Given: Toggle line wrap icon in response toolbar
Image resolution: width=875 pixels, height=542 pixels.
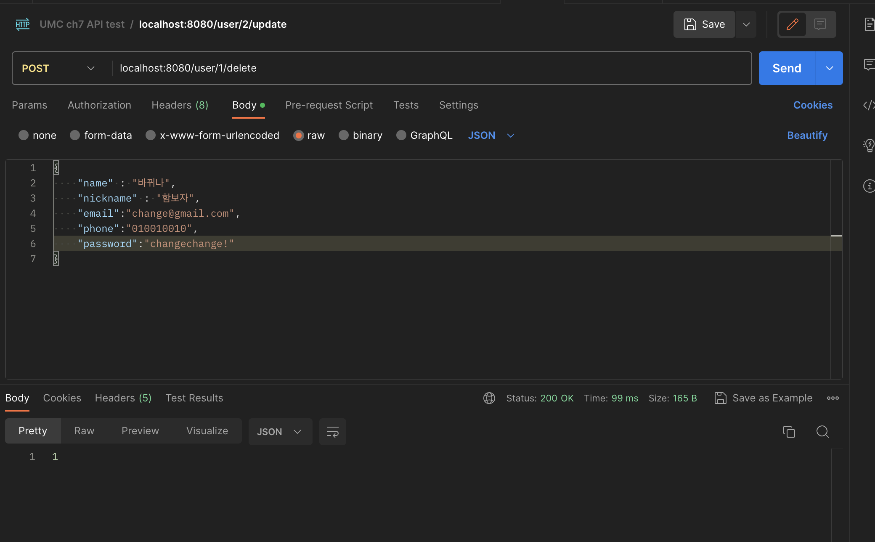Looking at the screenshot, I should tap(332, 432).
